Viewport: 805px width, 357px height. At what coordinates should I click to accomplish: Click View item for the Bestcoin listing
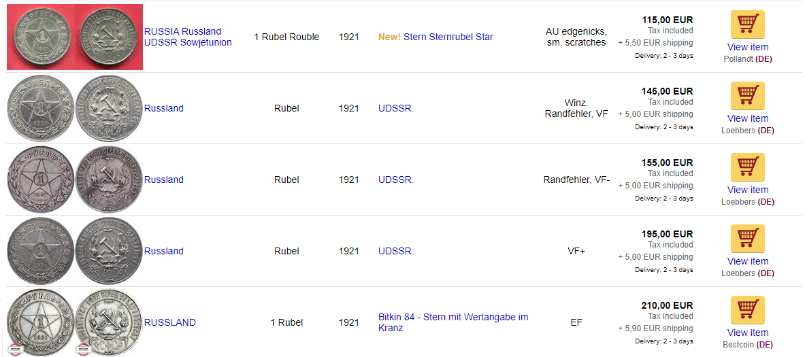pyautogui.click(x=747, y=333)
